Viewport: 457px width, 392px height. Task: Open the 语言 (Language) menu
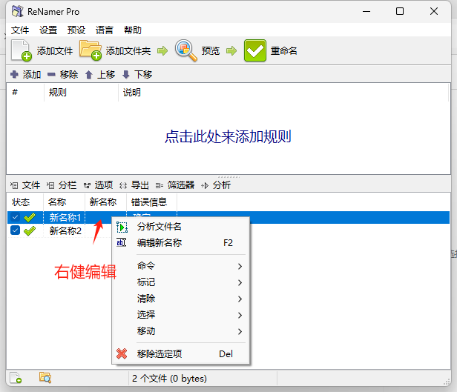pos(105,30)
